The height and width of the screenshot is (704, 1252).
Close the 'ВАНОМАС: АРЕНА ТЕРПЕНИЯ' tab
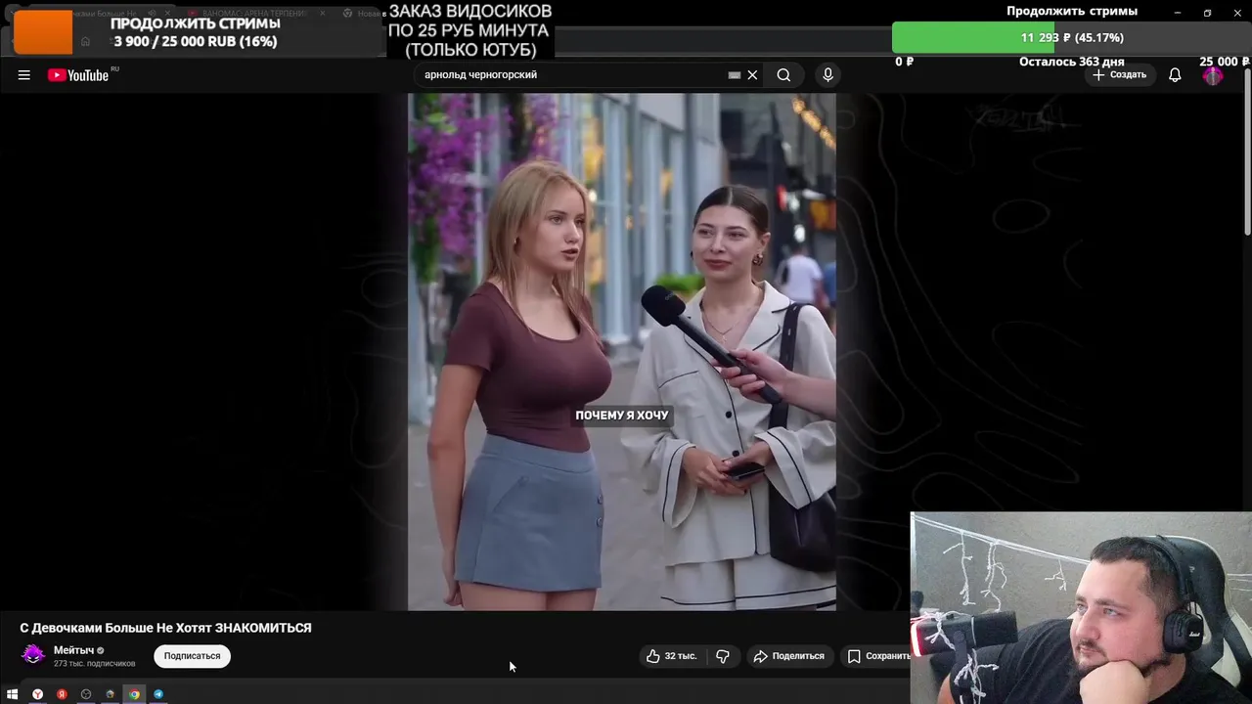click(323, 14)
